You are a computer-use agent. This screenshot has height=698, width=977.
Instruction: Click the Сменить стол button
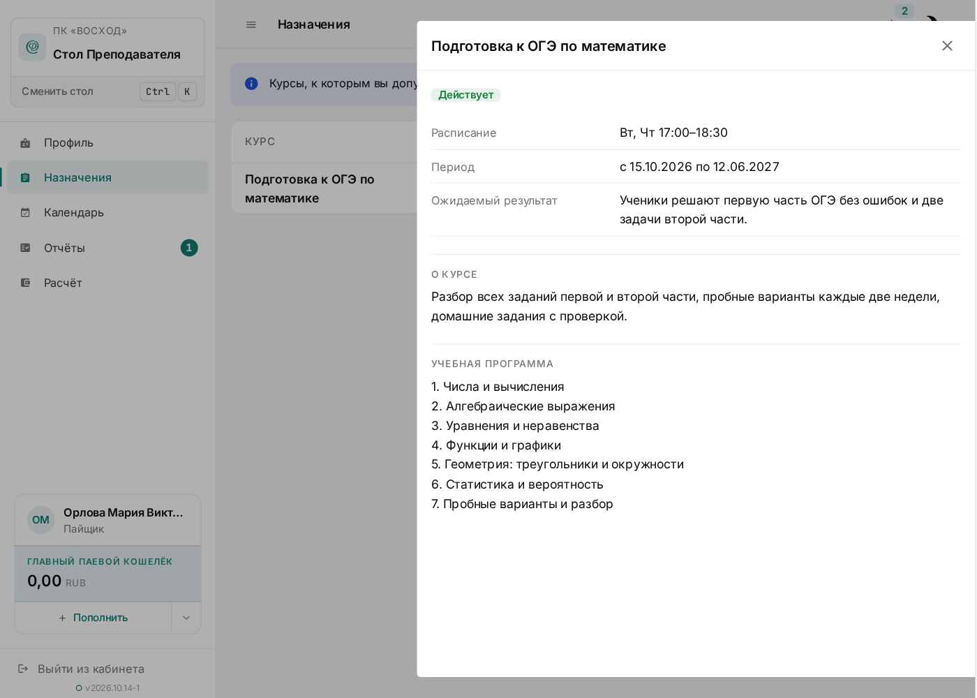pos(108,91)
